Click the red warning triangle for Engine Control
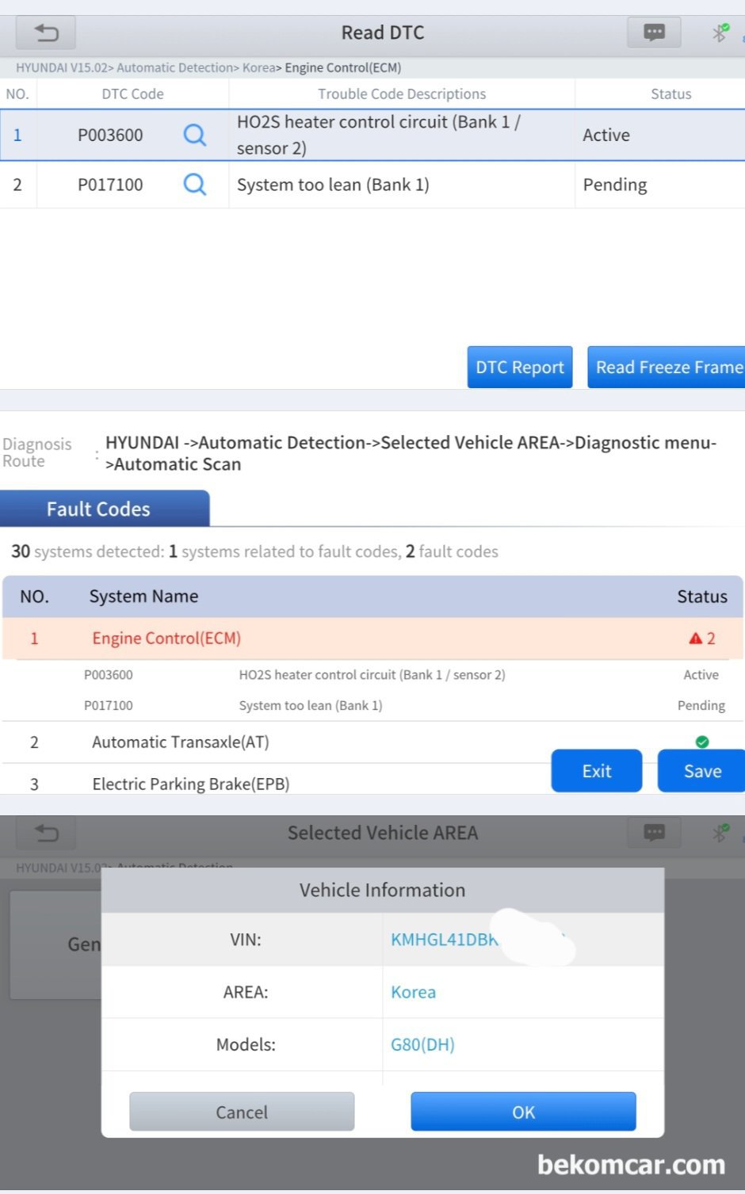 pos(695,639)
